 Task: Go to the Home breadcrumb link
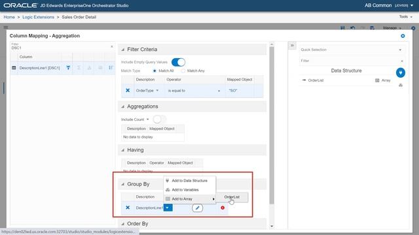pyautogui.click(x=9, y=17)
